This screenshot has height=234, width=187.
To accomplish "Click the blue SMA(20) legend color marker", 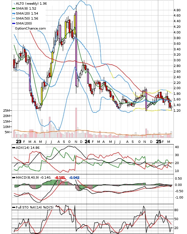I will point(14,14).
